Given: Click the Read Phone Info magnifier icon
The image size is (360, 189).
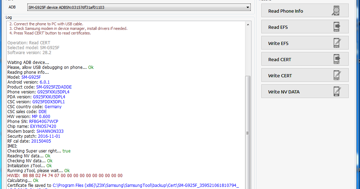Looking at the screenshot, I should point(336,11).
